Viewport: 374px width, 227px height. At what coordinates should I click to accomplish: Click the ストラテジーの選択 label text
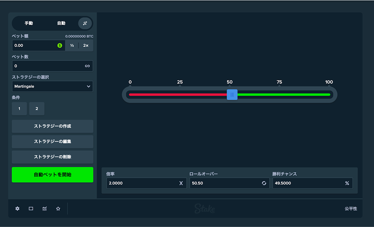(30, 77)
